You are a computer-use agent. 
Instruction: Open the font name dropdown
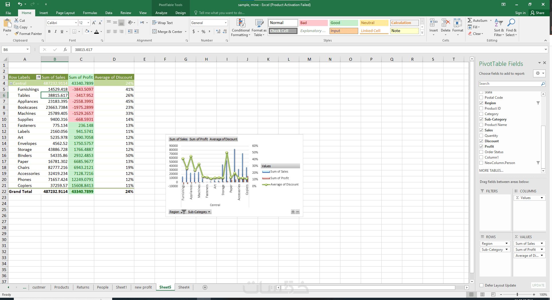(x=76, y=23)
